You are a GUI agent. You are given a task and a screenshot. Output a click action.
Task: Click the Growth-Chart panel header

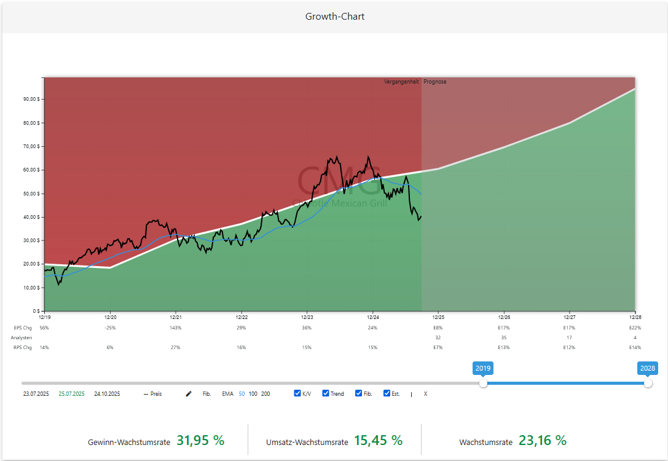pos(335,17)
